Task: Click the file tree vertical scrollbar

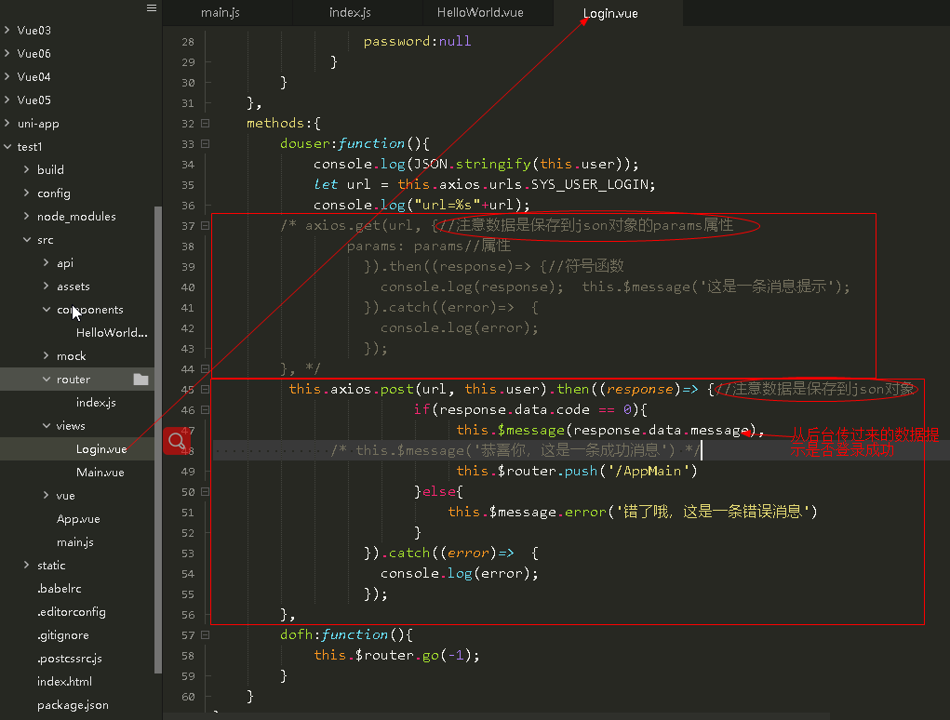Action: (158, 440)
